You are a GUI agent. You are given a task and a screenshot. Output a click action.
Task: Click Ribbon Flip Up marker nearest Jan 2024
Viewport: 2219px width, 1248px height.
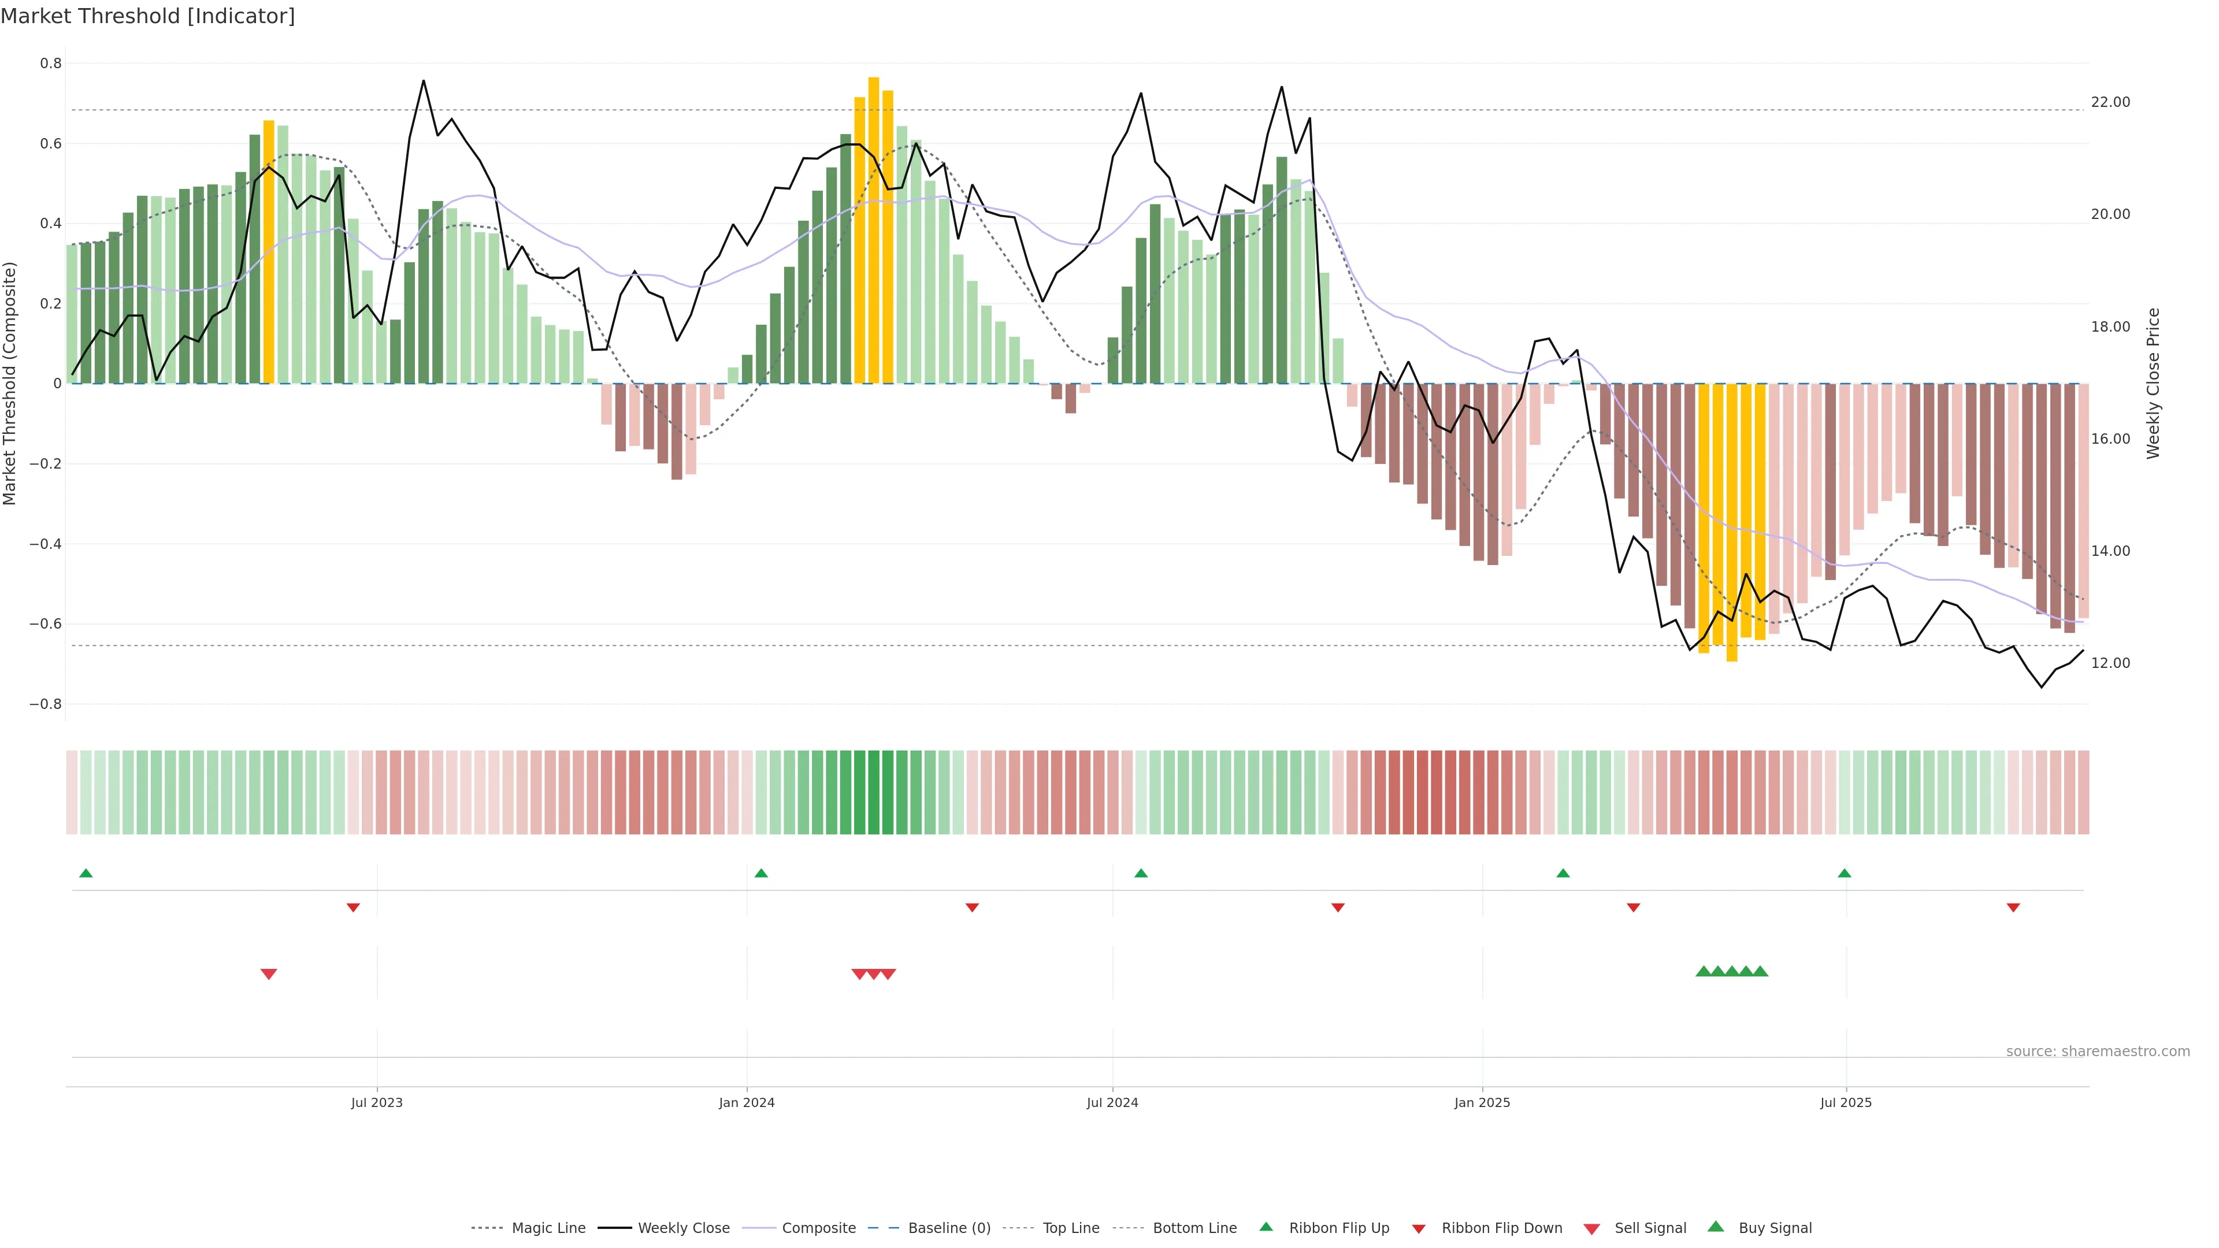pos(760,874)
